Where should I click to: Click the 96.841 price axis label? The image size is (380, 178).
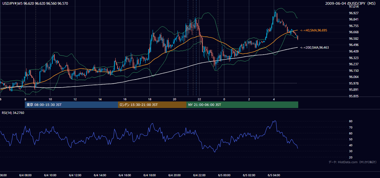click(x=354, y=19)
